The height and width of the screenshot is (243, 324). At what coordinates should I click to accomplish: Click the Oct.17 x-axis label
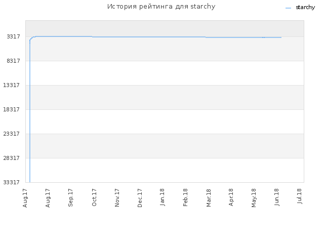point(94,197)
